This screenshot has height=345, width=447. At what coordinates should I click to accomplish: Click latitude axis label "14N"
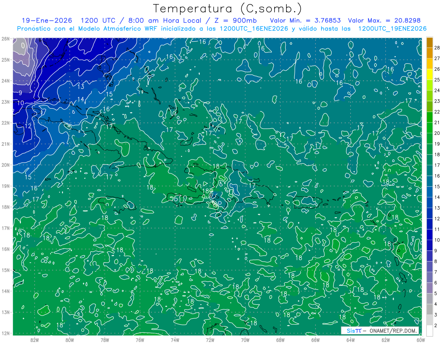(x=5, y=291)
